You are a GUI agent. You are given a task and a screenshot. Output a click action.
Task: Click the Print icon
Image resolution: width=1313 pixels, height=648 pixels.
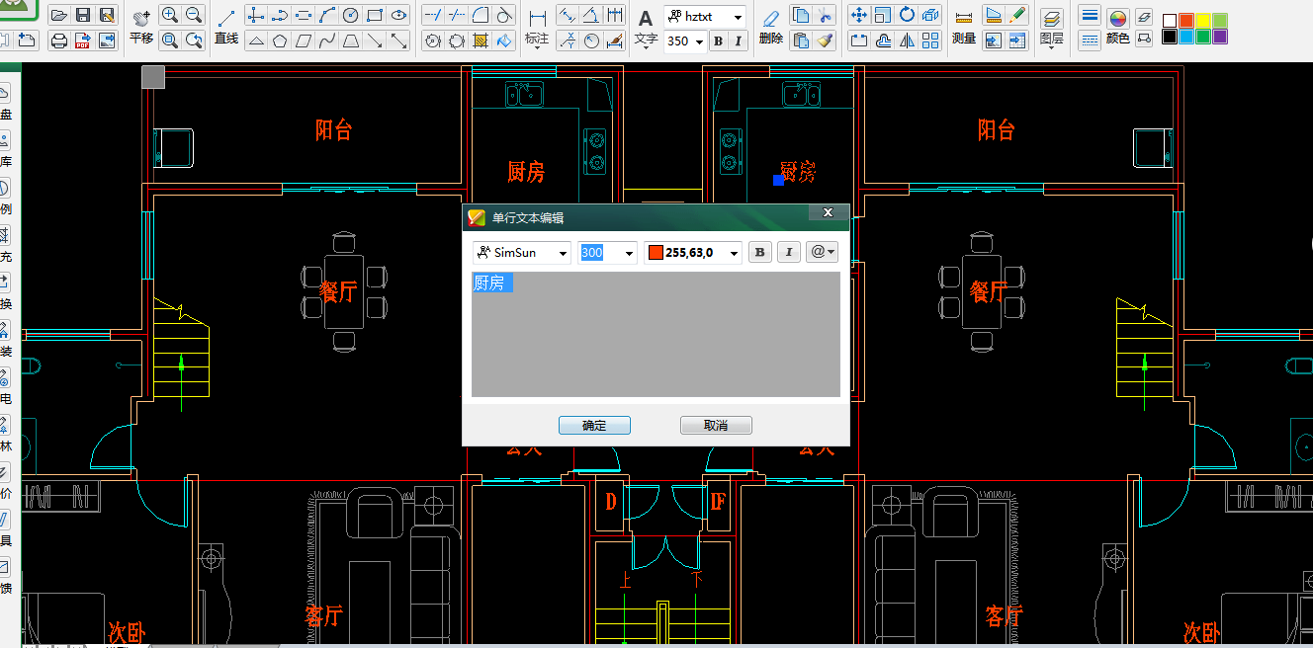pos(58,40)
